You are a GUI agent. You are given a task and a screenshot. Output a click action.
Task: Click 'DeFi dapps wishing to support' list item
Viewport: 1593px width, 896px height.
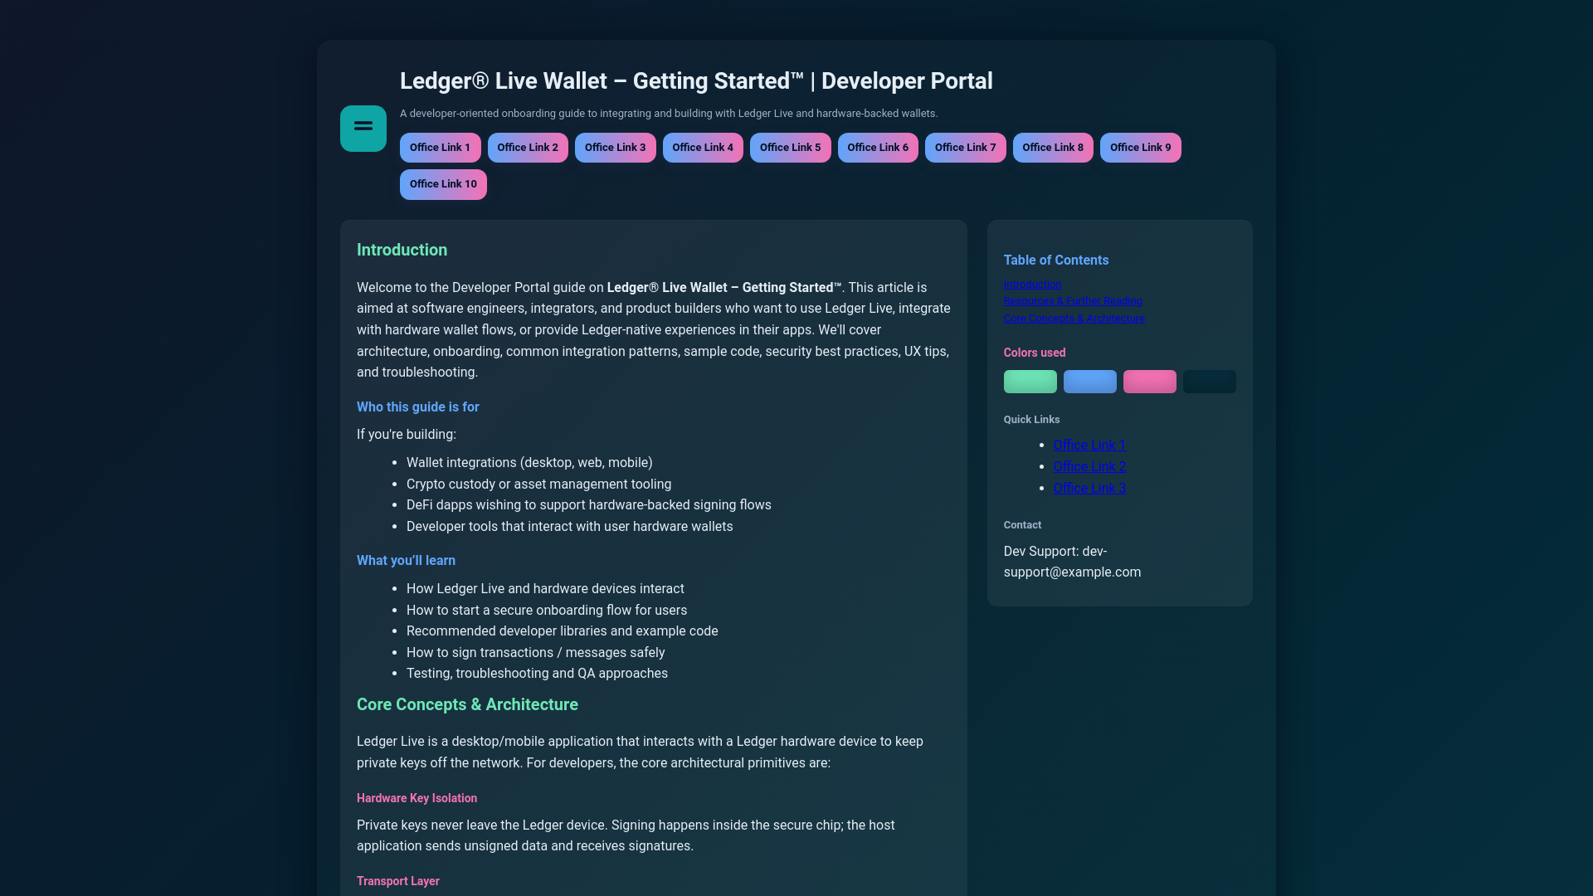589,505
